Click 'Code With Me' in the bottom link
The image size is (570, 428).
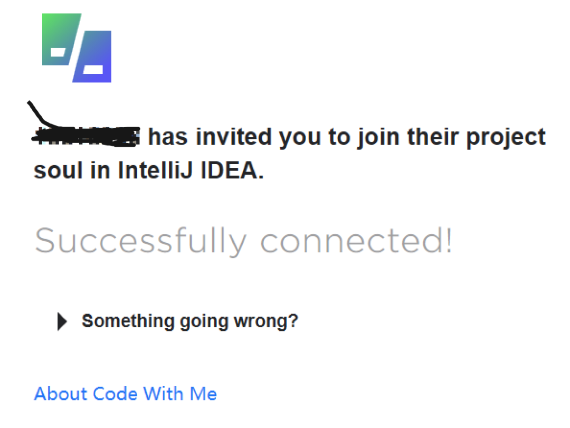155,394
